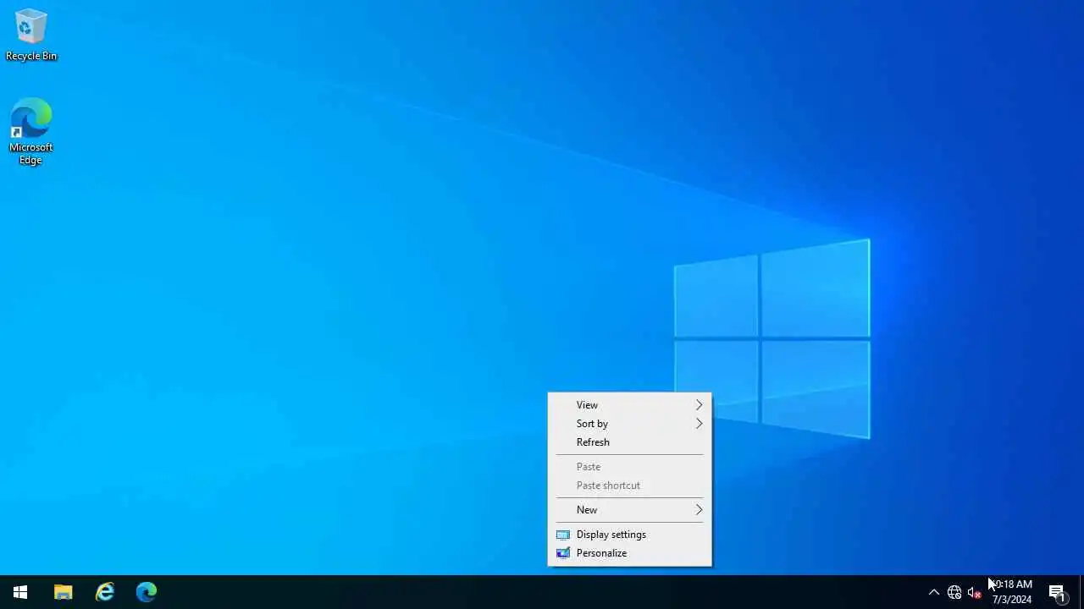Open the New submenu

629,510
